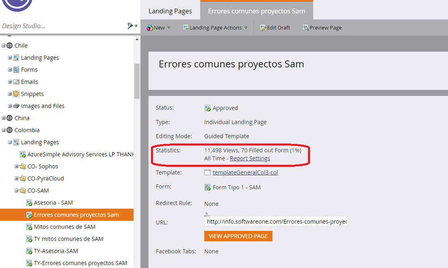
Task: Expand the China workspace node
Action: [x=4, y=118]
